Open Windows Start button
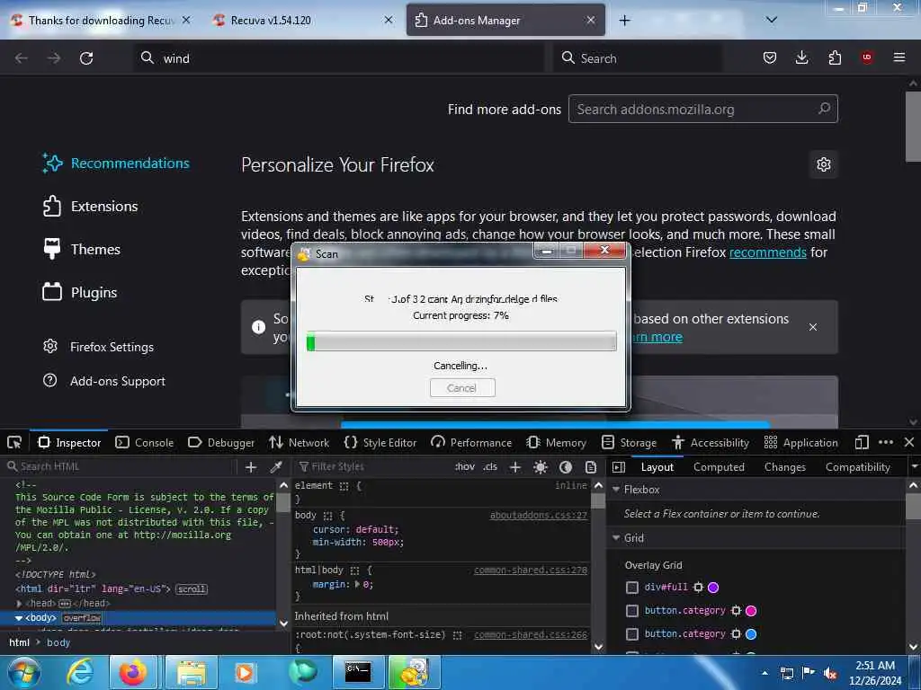 pyautogui.click(x=23, y=672)
